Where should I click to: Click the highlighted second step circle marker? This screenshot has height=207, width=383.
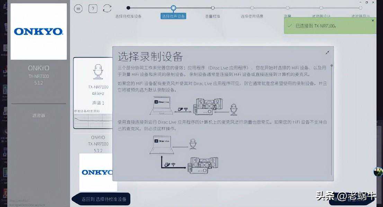pyautogui.click(x=173, y=8)
